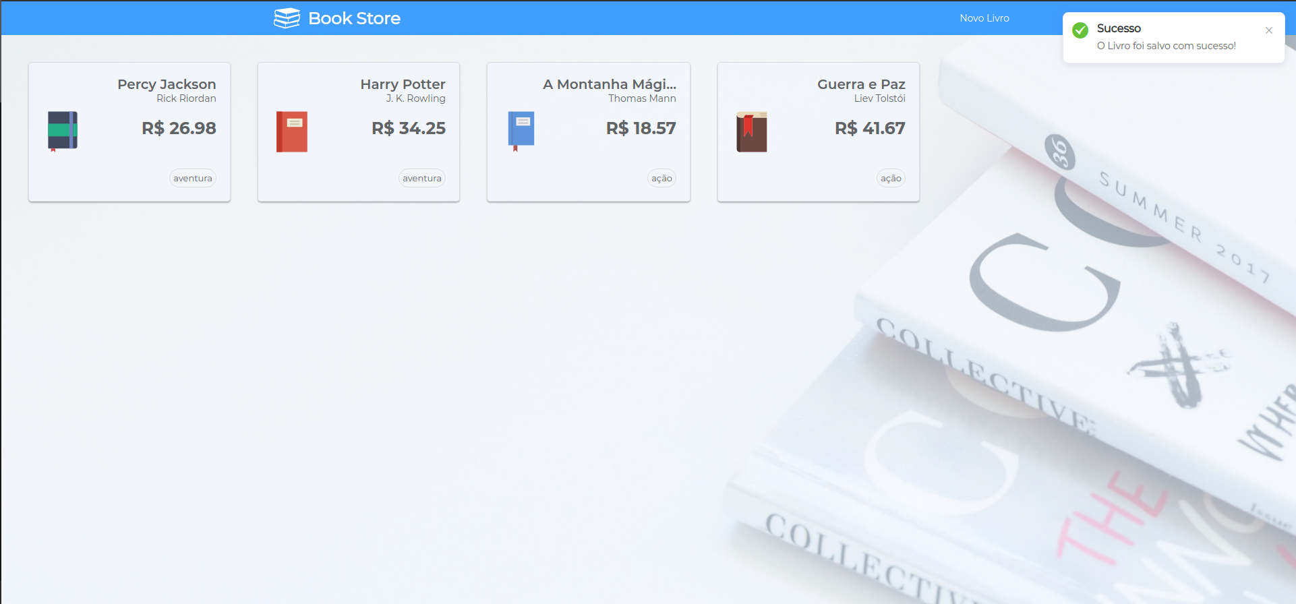
Task: Click the truncated A Montanha Mági... title
Action: click(610, 84)
